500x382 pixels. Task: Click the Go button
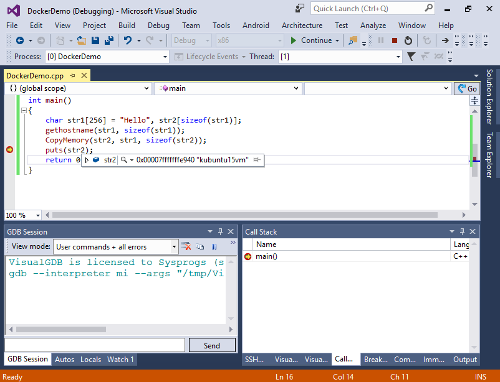pos(467,88)
